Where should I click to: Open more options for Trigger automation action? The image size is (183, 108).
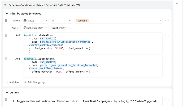(x=167, y=100)
